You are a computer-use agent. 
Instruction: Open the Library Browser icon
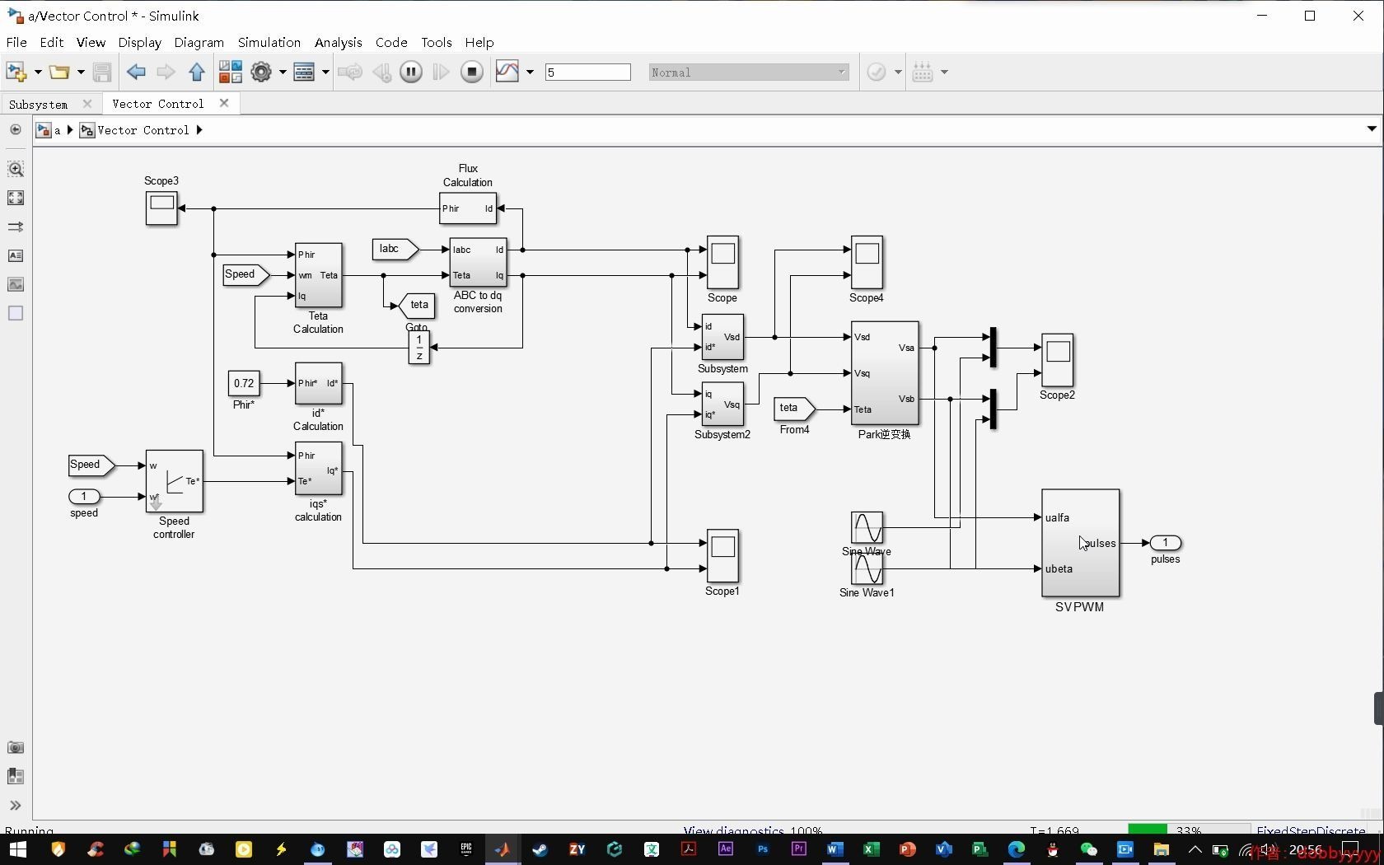click(231, 72)
